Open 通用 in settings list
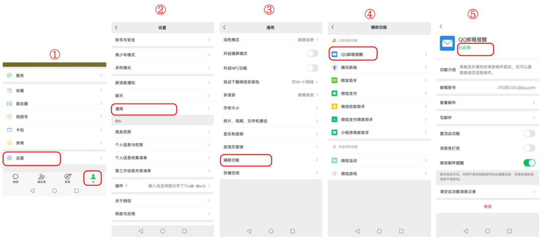This screenshot has width=544, height=240. click(x=163, y=108)
